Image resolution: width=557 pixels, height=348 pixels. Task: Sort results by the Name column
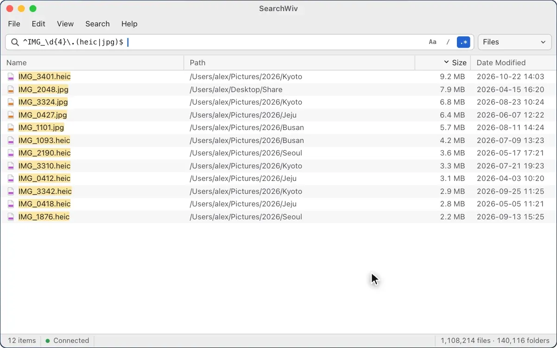(92, 63)
